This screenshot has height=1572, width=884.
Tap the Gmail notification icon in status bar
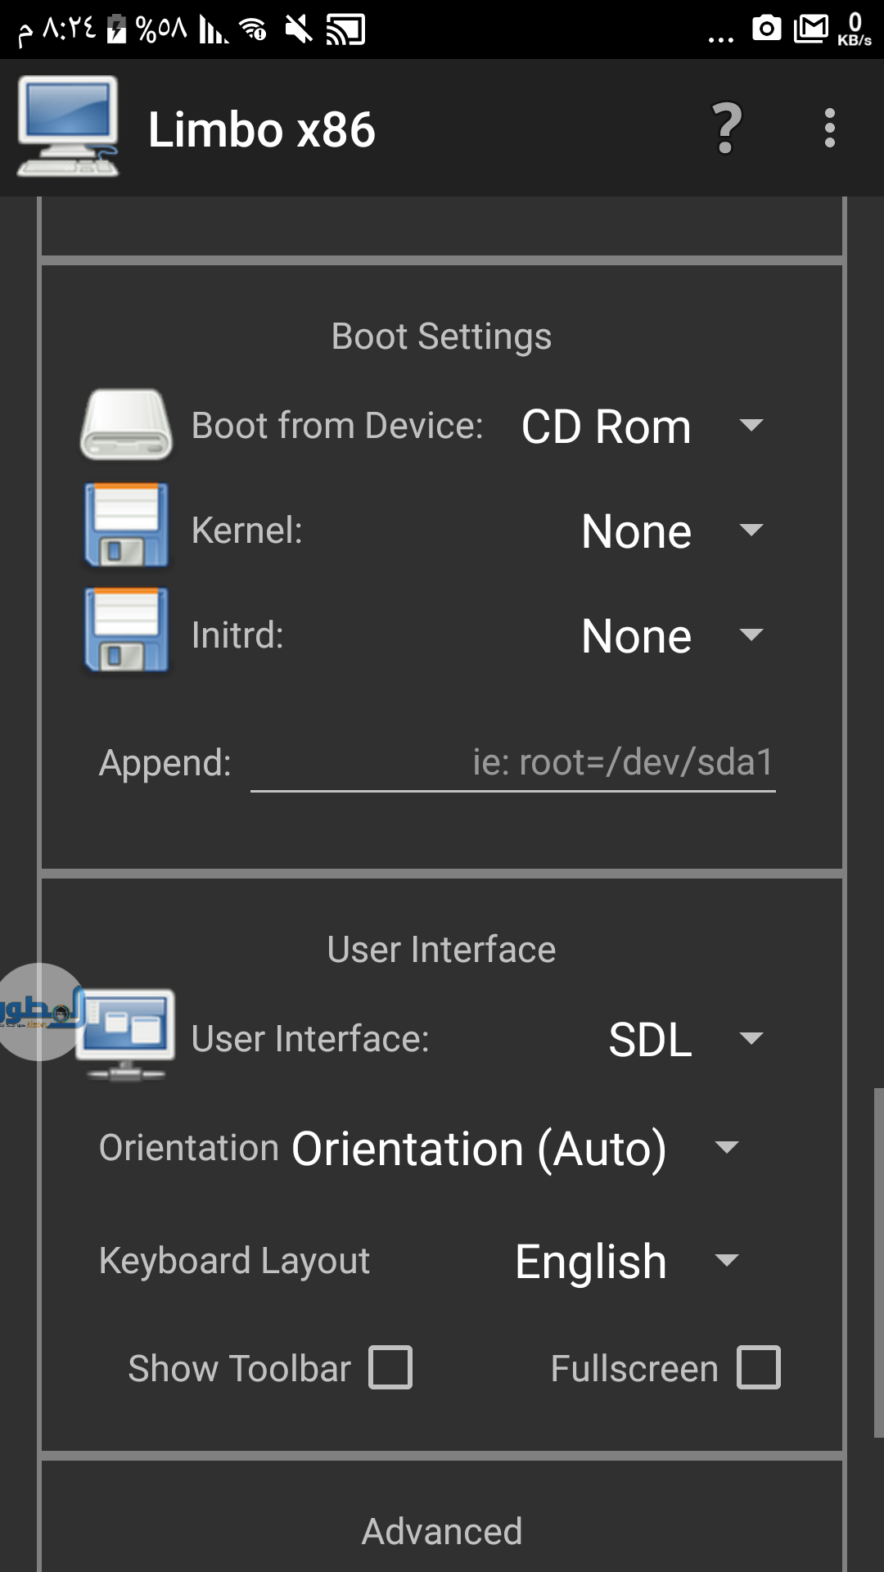[x=810, y=29]
